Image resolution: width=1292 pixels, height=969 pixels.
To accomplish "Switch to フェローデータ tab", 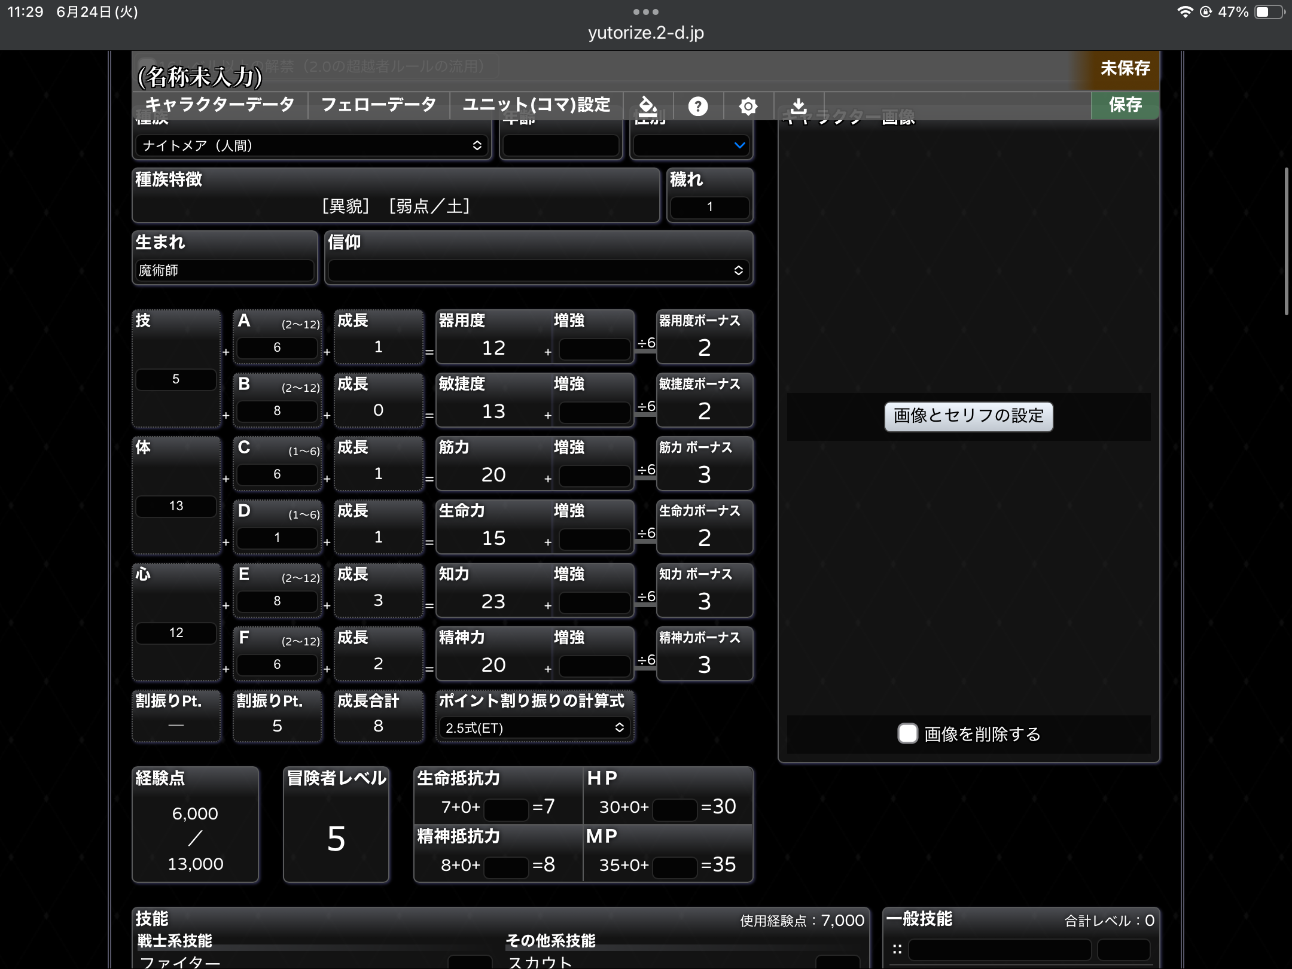I will (x=378, y=105).
